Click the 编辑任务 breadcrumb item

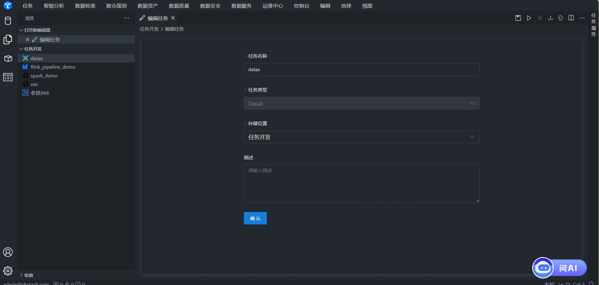click(x=174, y=29)
